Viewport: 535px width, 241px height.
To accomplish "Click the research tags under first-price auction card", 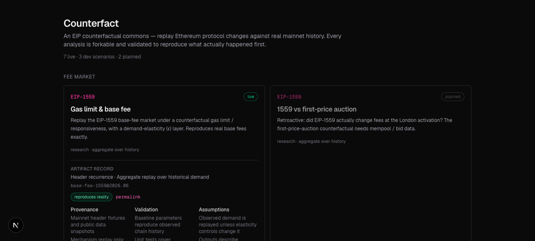I will pos(311,141).
